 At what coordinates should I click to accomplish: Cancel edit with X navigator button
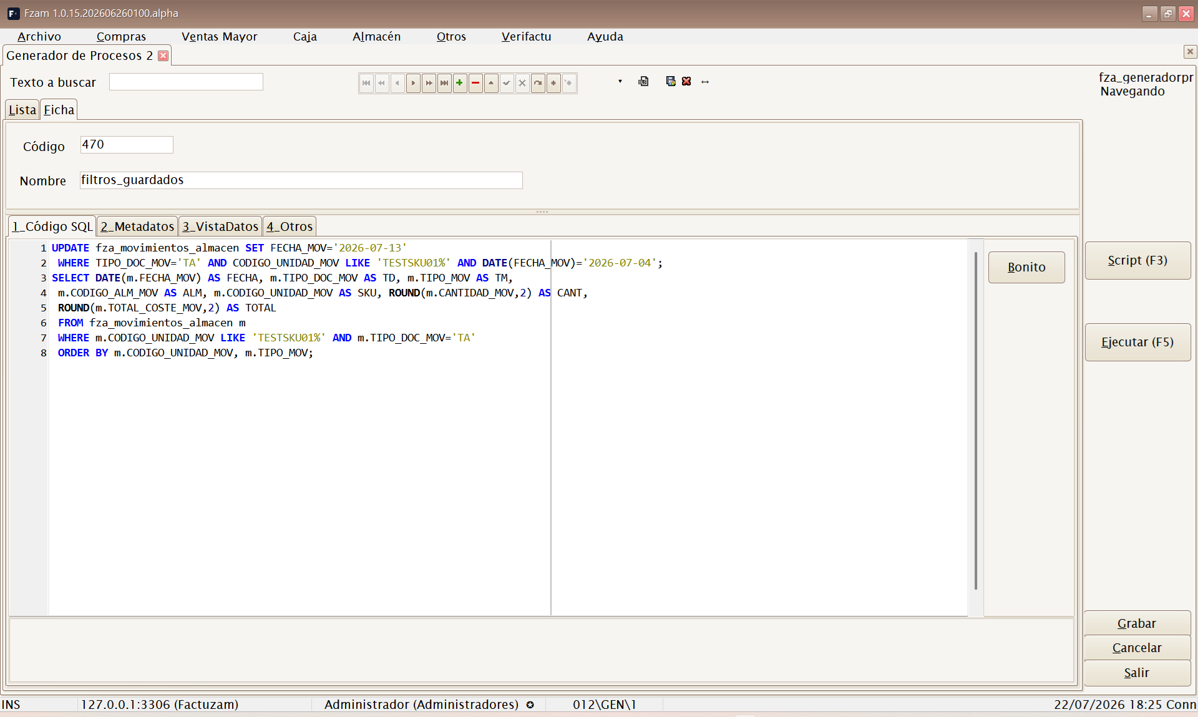522,83
